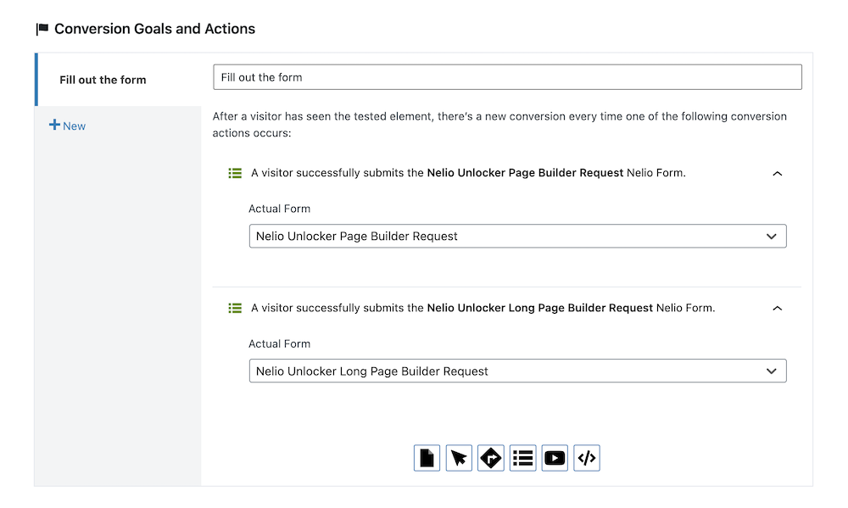Click the goal name field 'Fill out the form'
Screen dimensions: 848x508
507,77
